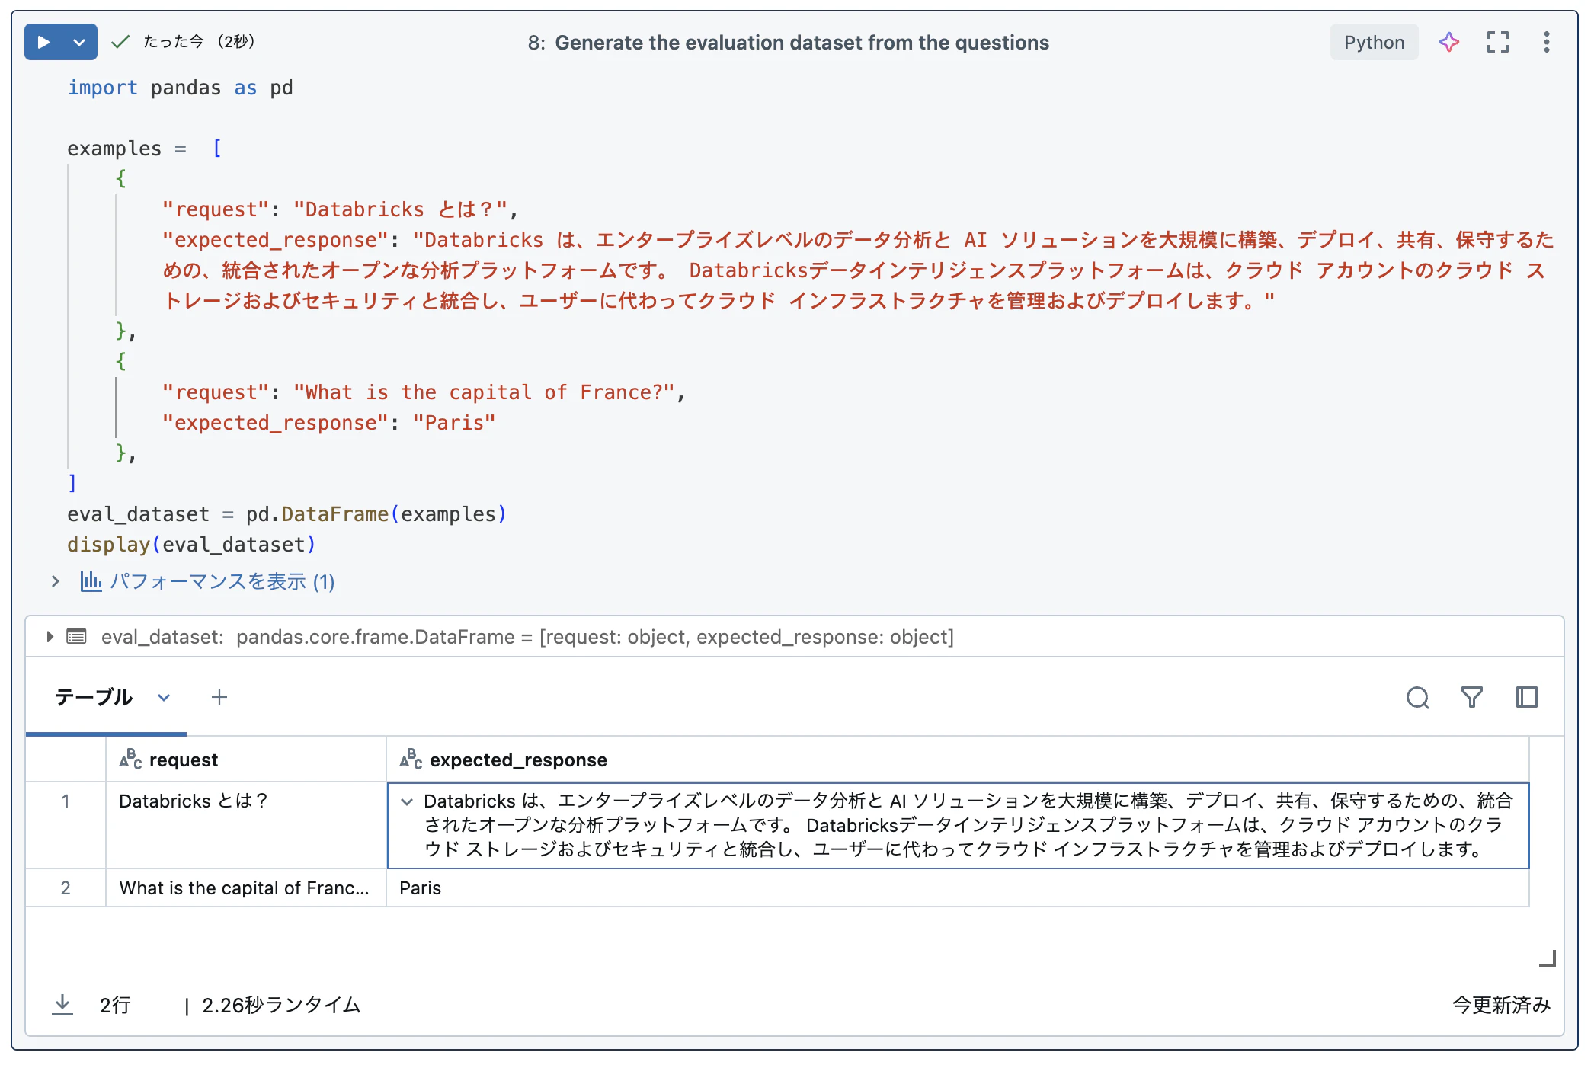
Task: Expand the cell to fullscreen
Action: [x=1497, y=42]
